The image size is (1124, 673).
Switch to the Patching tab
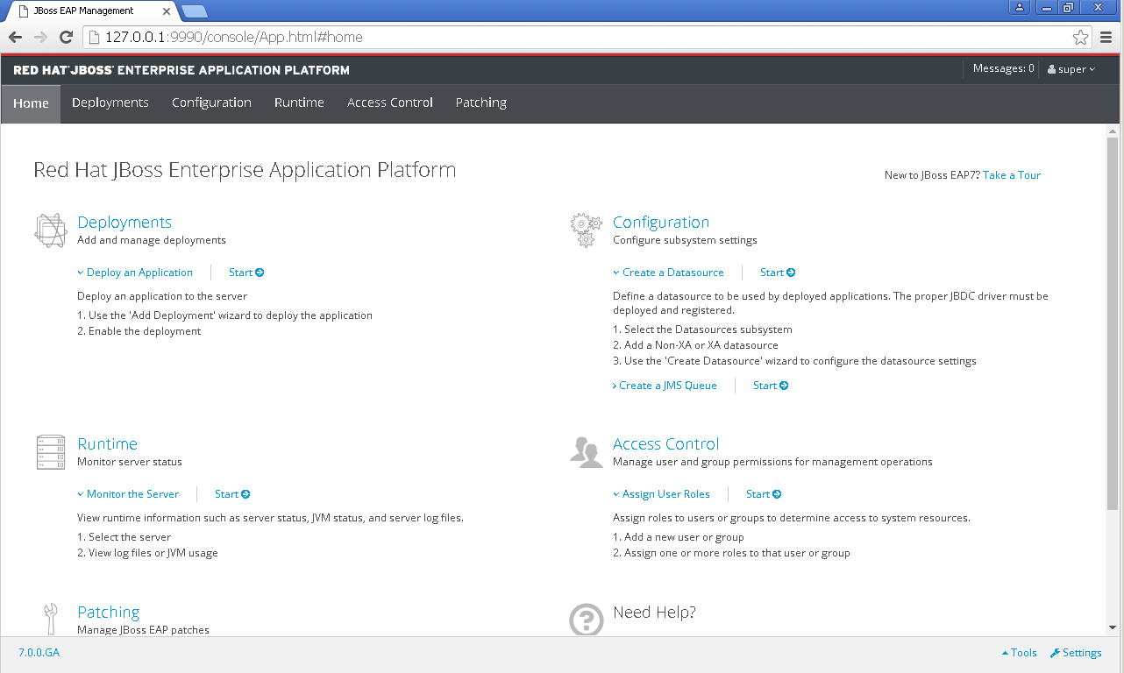click(481, 103)
